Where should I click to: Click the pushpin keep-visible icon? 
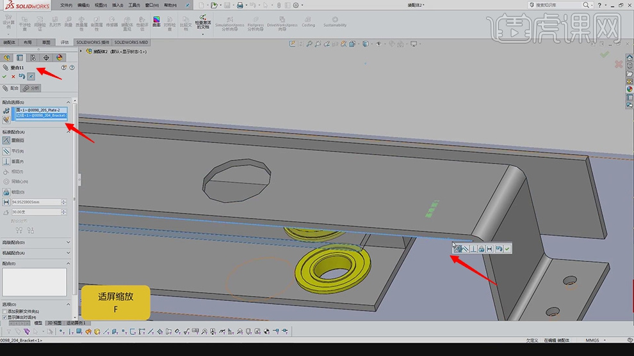pos(31,77)
